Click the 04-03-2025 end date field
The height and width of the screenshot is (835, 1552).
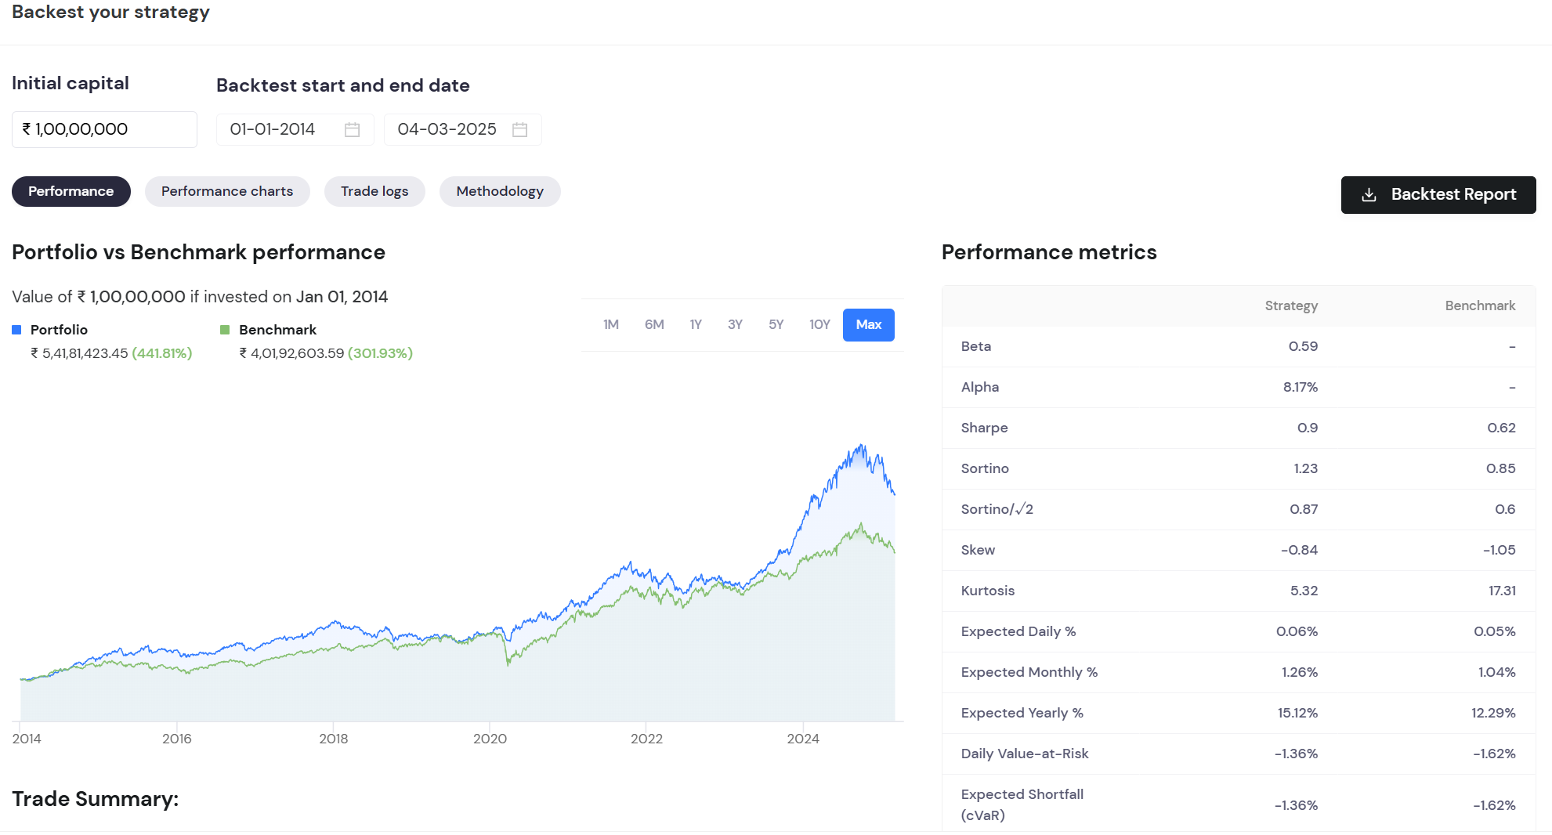tap(447, 130)
